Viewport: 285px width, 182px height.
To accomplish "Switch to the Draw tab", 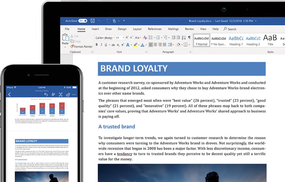I will 108,29.
